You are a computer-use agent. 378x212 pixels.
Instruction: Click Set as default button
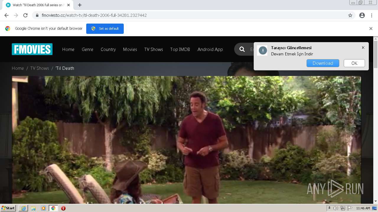(x=105, y=29)
